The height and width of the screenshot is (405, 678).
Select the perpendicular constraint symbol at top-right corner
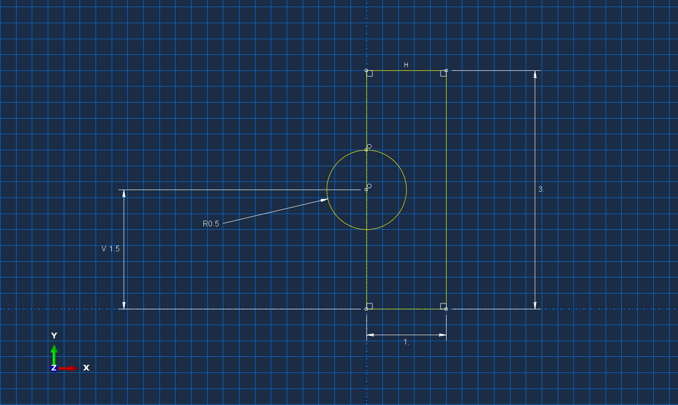coord(443,73)
